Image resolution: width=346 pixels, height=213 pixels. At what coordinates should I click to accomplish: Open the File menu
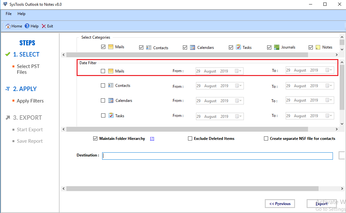pyautogui.click(x=9, y=14)
